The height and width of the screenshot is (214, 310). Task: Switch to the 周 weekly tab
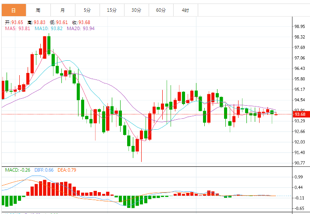(x=38, y=10)
